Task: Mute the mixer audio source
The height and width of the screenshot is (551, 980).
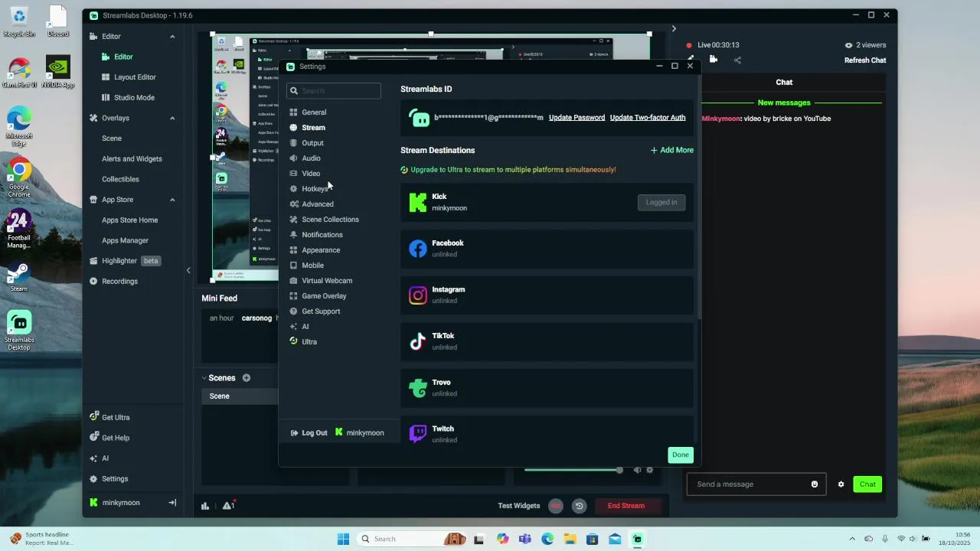Action: pos(637,470)
